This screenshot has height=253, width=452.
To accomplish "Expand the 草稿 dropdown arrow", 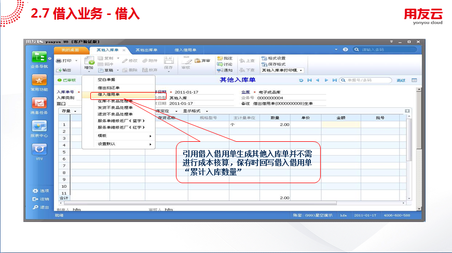I will 118,70.
